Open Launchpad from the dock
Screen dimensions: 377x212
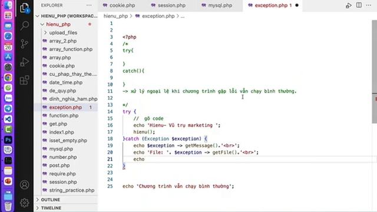click(x=8, y=15)
